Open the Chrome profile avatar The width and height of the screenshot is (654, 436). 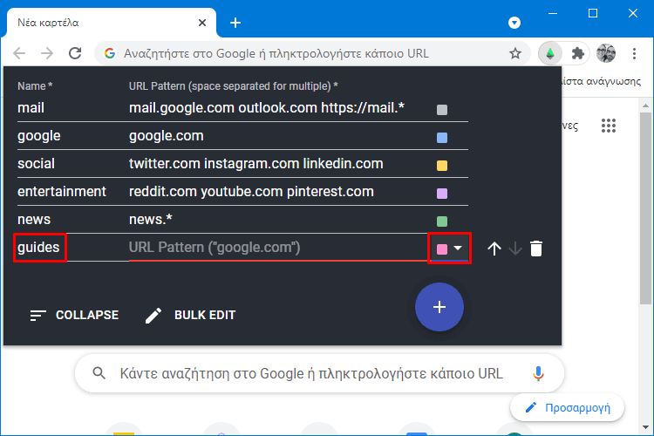(606, 53)
